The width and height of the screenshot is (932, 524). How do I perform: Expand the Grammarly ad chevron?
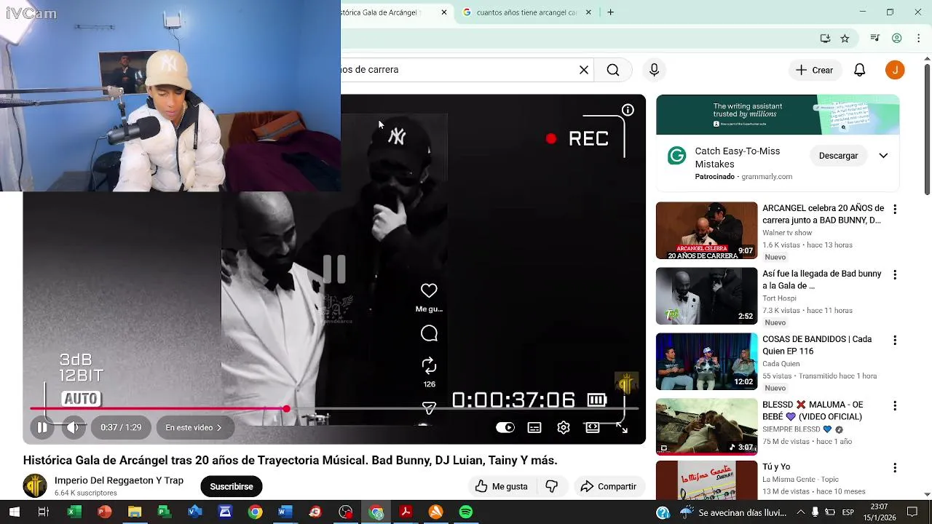tap(883, 156)
